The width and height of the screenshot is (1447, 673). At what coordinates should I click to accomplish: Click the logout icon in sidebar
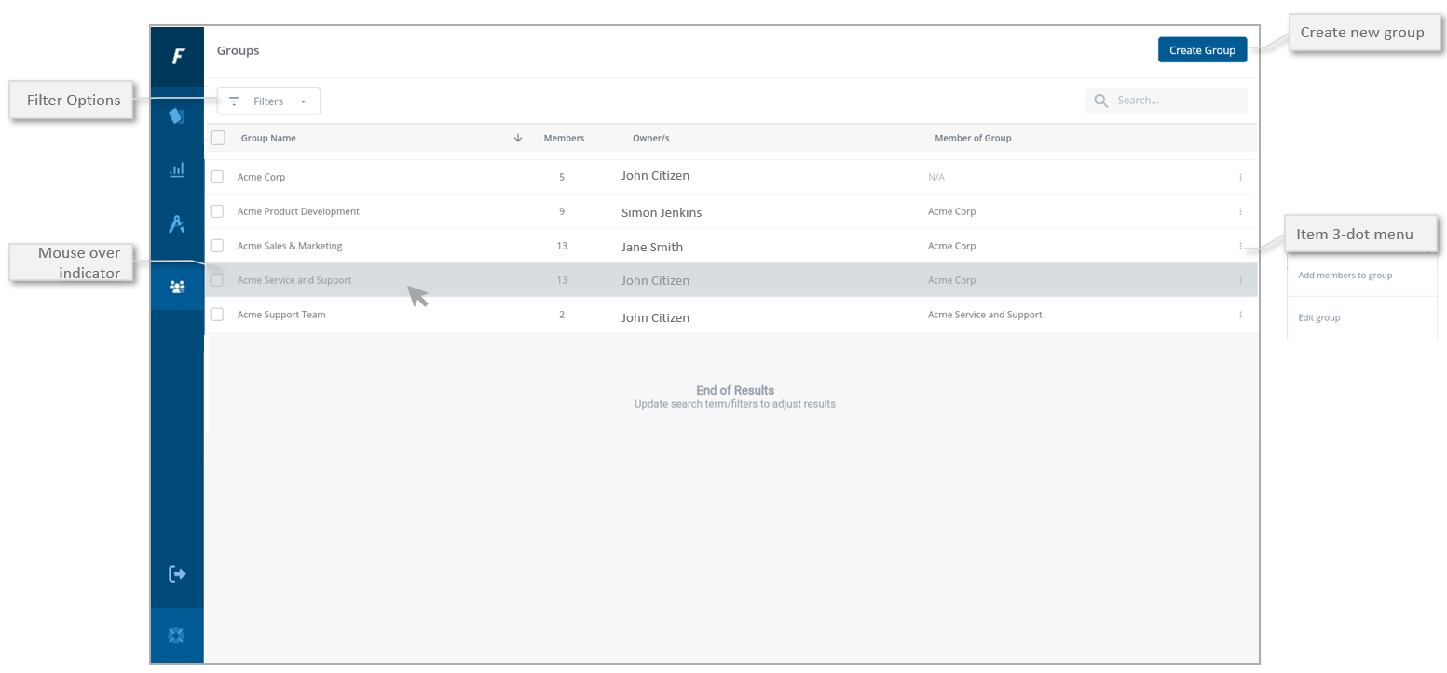pyautogui.click(x=177, y=574)
